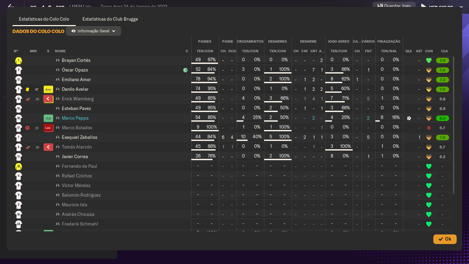Go back using the top-left arrow
The image size is (469, 264).
point(11,6)
